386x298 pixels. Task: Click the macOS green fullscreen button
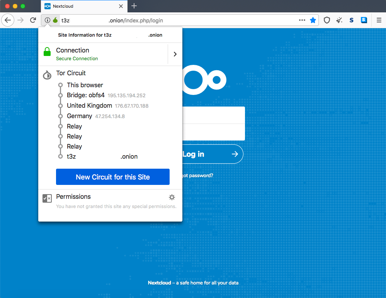tap(23, 6)
